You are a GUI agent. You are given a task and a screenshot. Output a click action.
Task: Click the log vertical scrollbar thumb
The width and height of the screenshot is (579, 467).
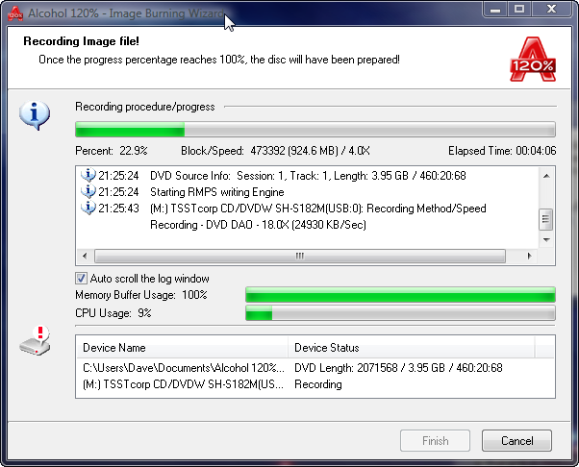tap(546, 219)
